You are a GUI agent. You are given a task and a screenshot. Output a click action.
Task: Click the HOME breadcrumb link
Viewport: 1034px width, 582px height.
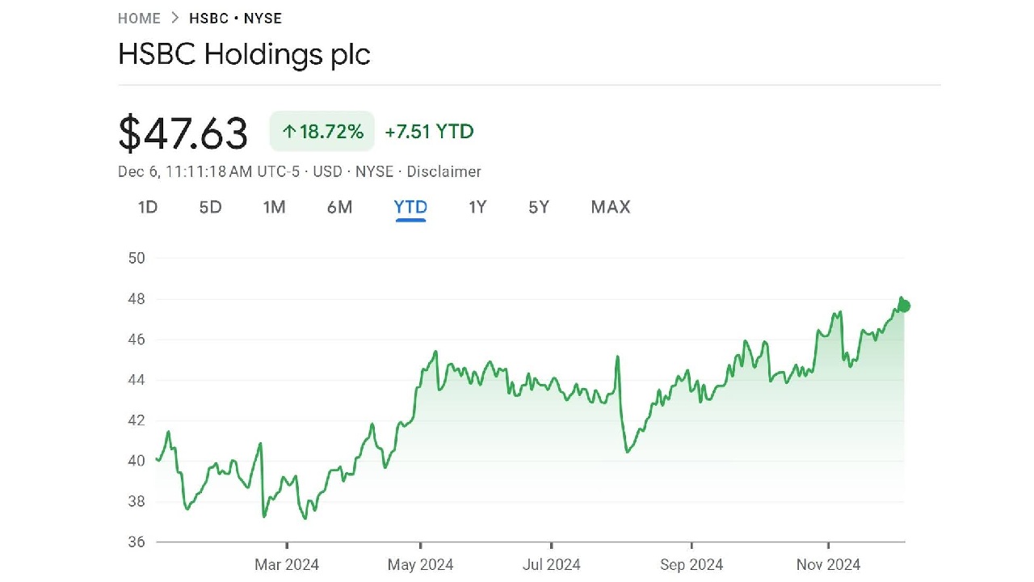[139, 19]
